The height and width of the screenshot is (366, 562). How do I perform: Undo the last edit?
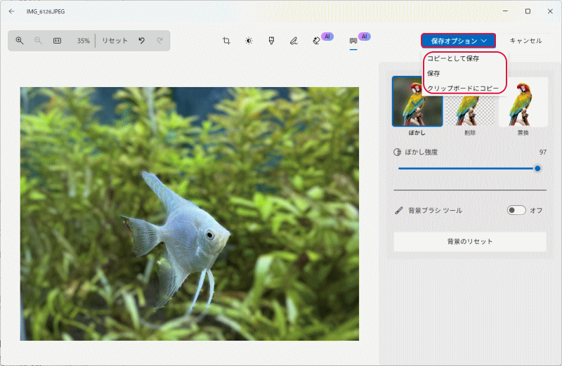click(142, 41)
